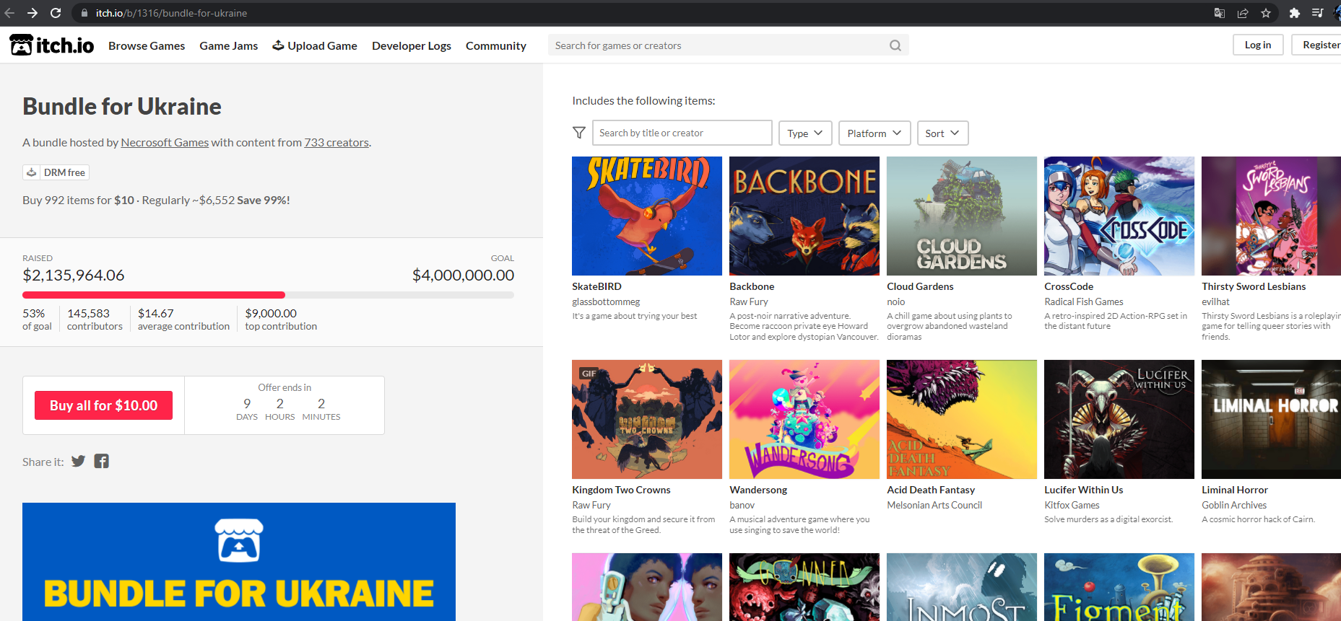This screenshot has height=621, width=1341.
Task: Open the Figment cover thumbnail
Action: pos(1119,587)
